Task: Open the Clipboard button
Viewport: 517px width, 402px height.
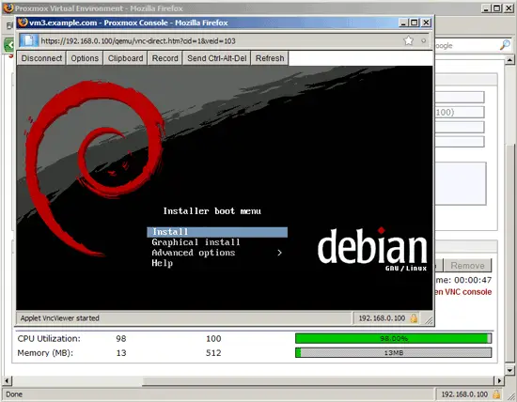Action: pyautogui.click(x=125, y=58)
